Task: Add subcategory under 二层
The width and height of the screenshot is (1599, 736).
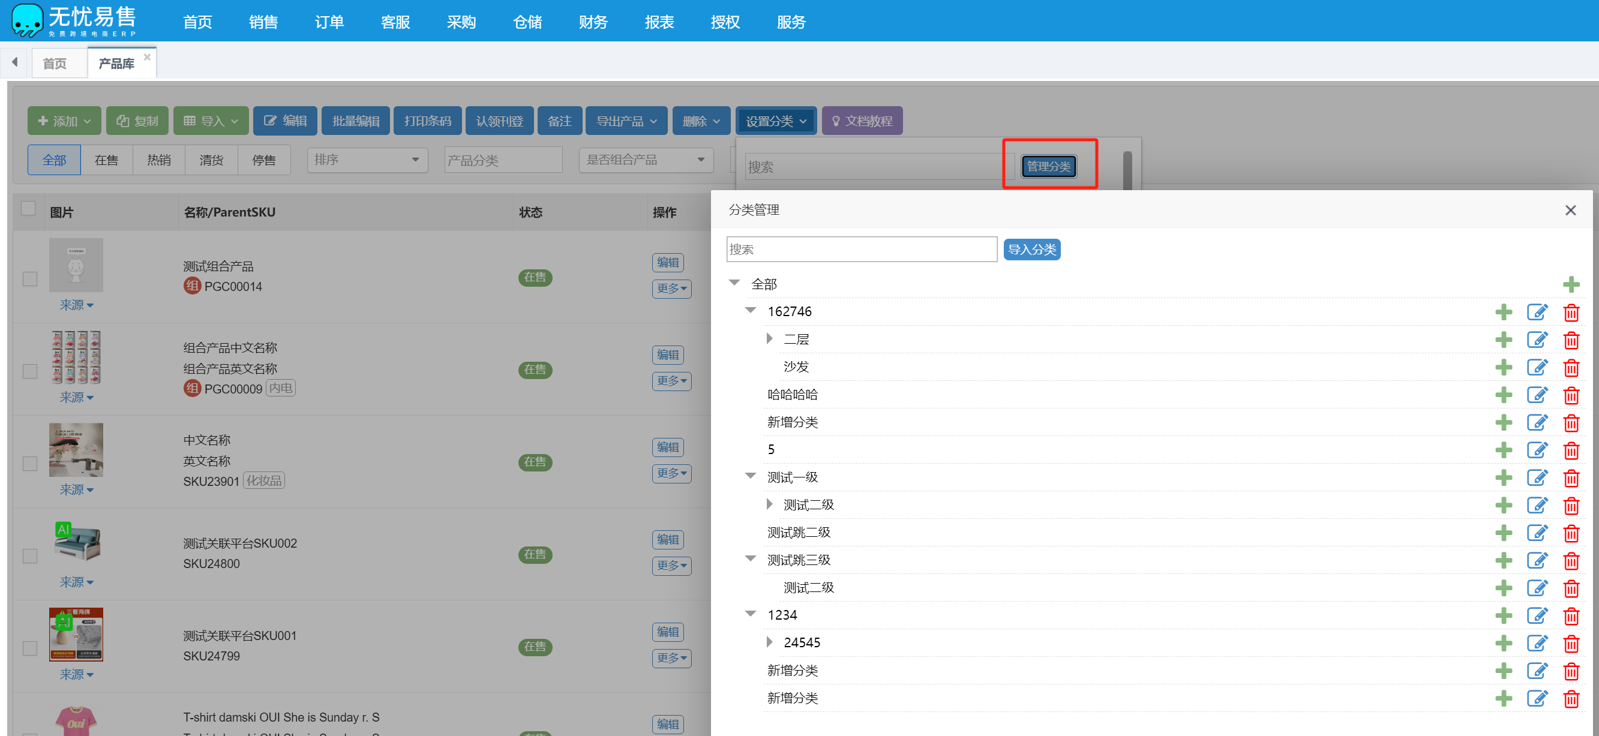Action: [x=1504, y=340]
